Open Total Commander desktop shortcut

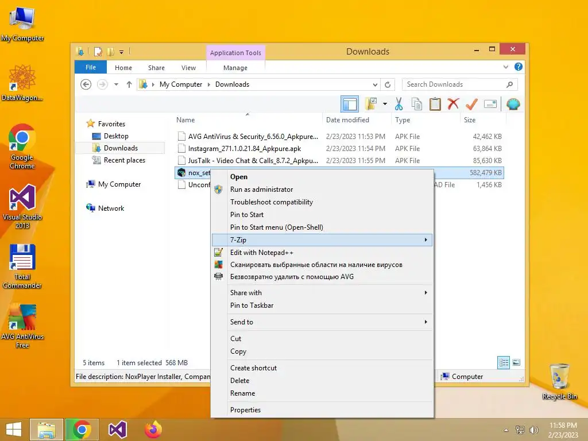(22, 266)
